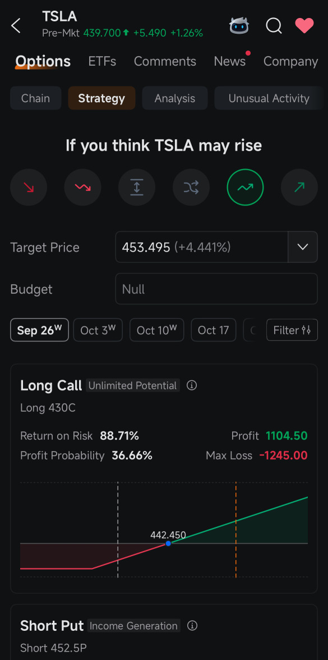Click the breakeven point marker on the chart
The height and width of the screenshot is (660, 328).
[x=168, y=543]
